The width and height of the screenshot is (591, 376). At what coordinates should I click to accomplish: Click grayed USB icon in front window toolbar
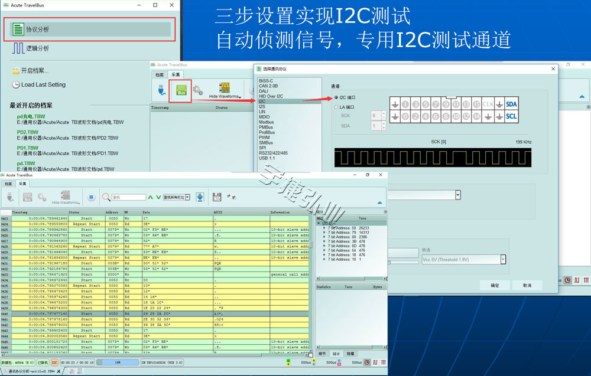click(x=10, y=197)
